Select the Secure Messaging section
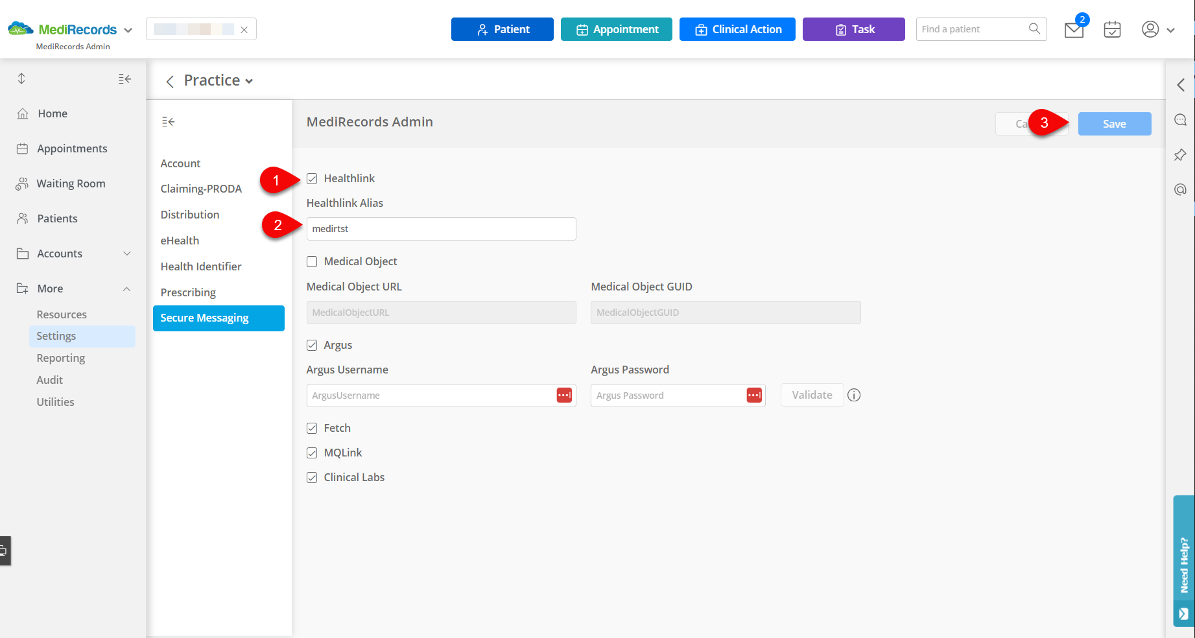The width and height of the screenshot is (1195, 638). (x=219, y=318)
